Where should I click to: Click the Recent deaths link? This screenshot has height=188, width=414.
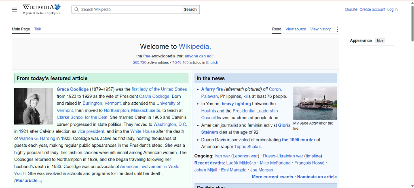[x=209, y=163]
